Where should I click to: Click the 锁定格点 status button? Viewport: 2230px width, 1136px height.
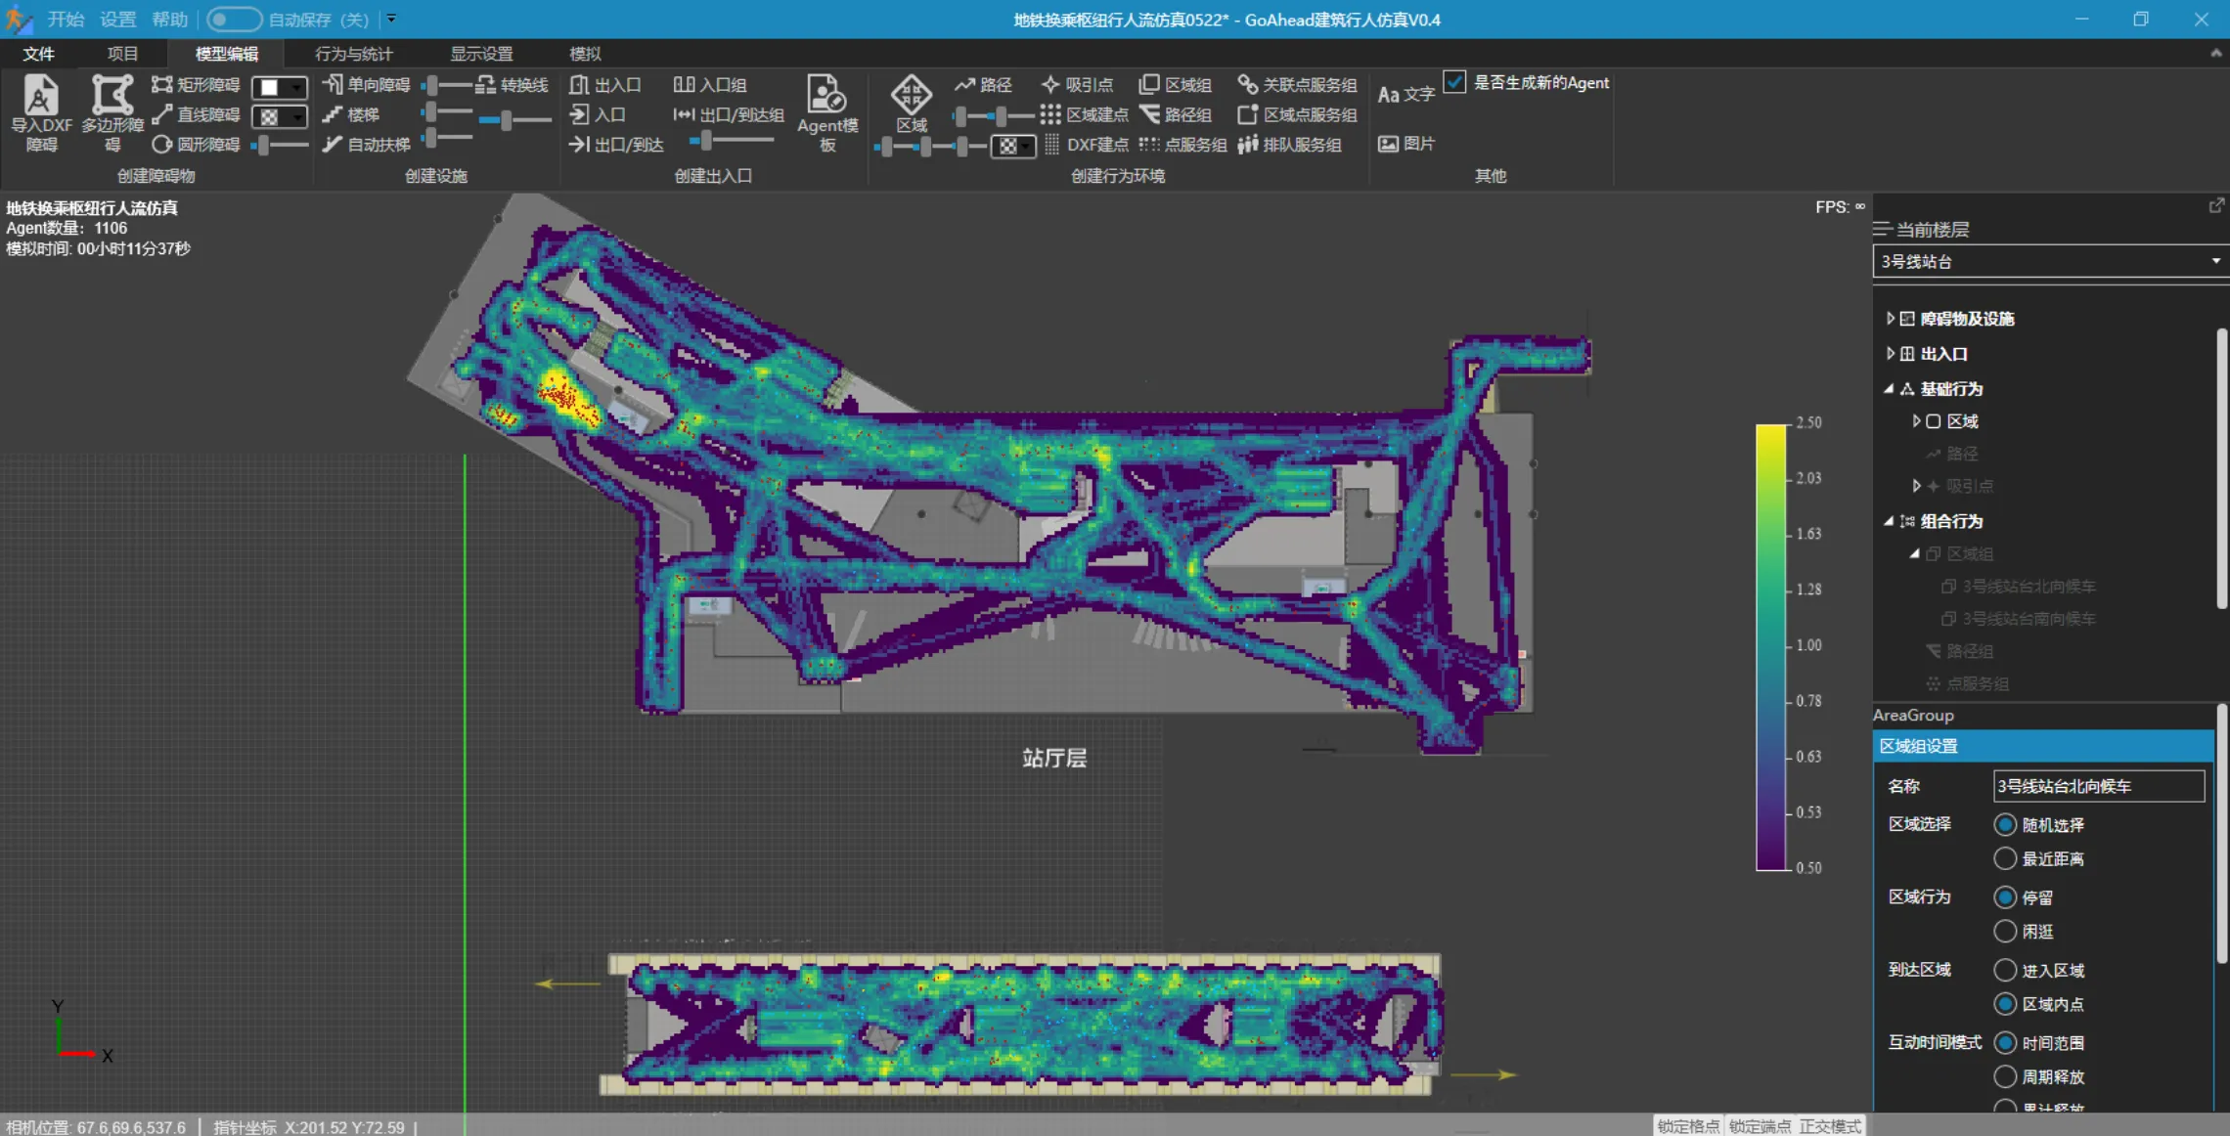point(1688,1126)
